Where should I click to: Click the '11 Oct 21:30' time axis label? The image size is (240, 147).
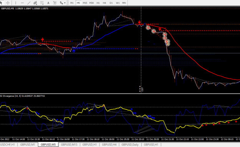coord(167,139)
